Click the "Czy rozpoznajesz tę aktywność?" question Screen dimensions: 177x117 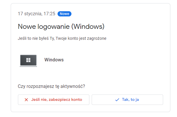pyautogui.click(x=51, y=86)
